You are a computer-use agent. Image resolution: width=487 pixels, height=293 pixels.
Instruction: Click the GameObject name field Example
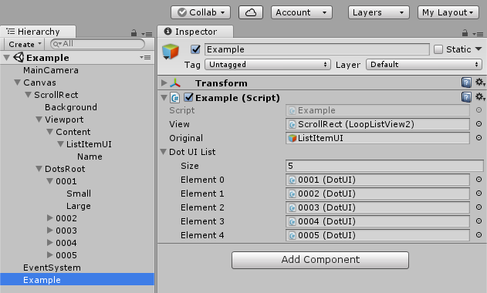coord(317,49)
